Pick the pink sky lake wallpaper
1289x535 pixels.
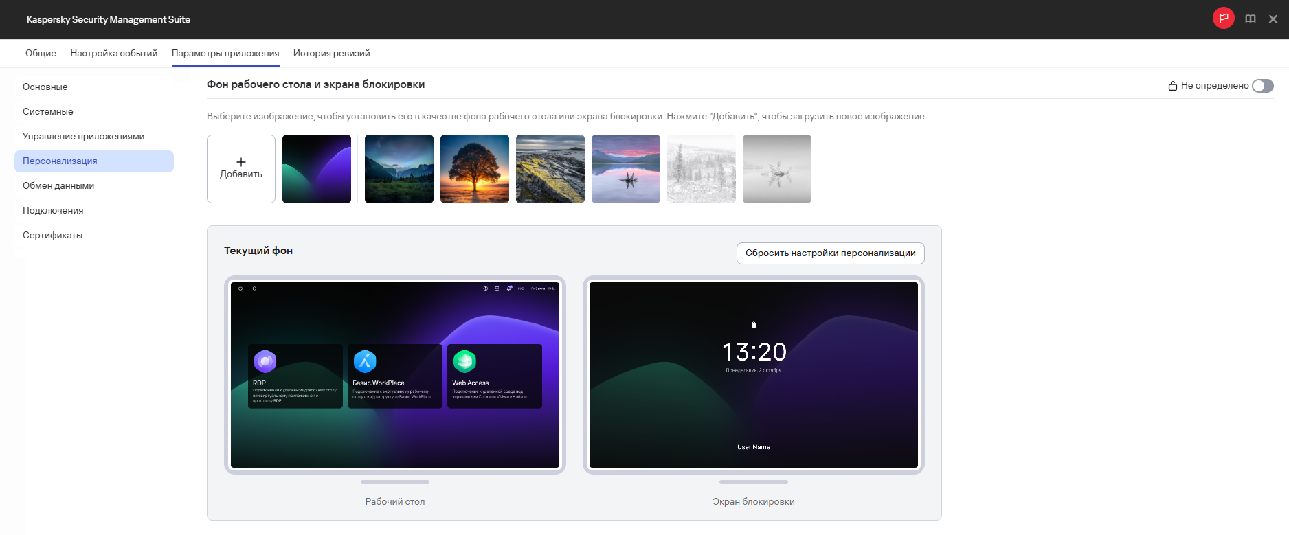(626, 169)
